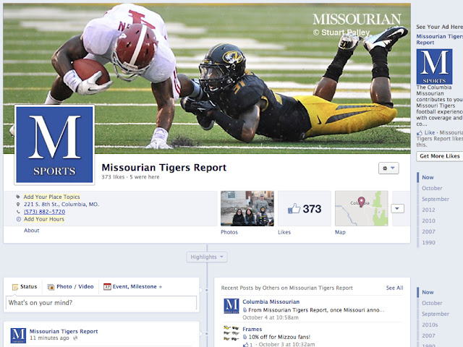Click the 221 S. 8th St. address
This screenshot has width=463, height=347.
tap(61, 204)
